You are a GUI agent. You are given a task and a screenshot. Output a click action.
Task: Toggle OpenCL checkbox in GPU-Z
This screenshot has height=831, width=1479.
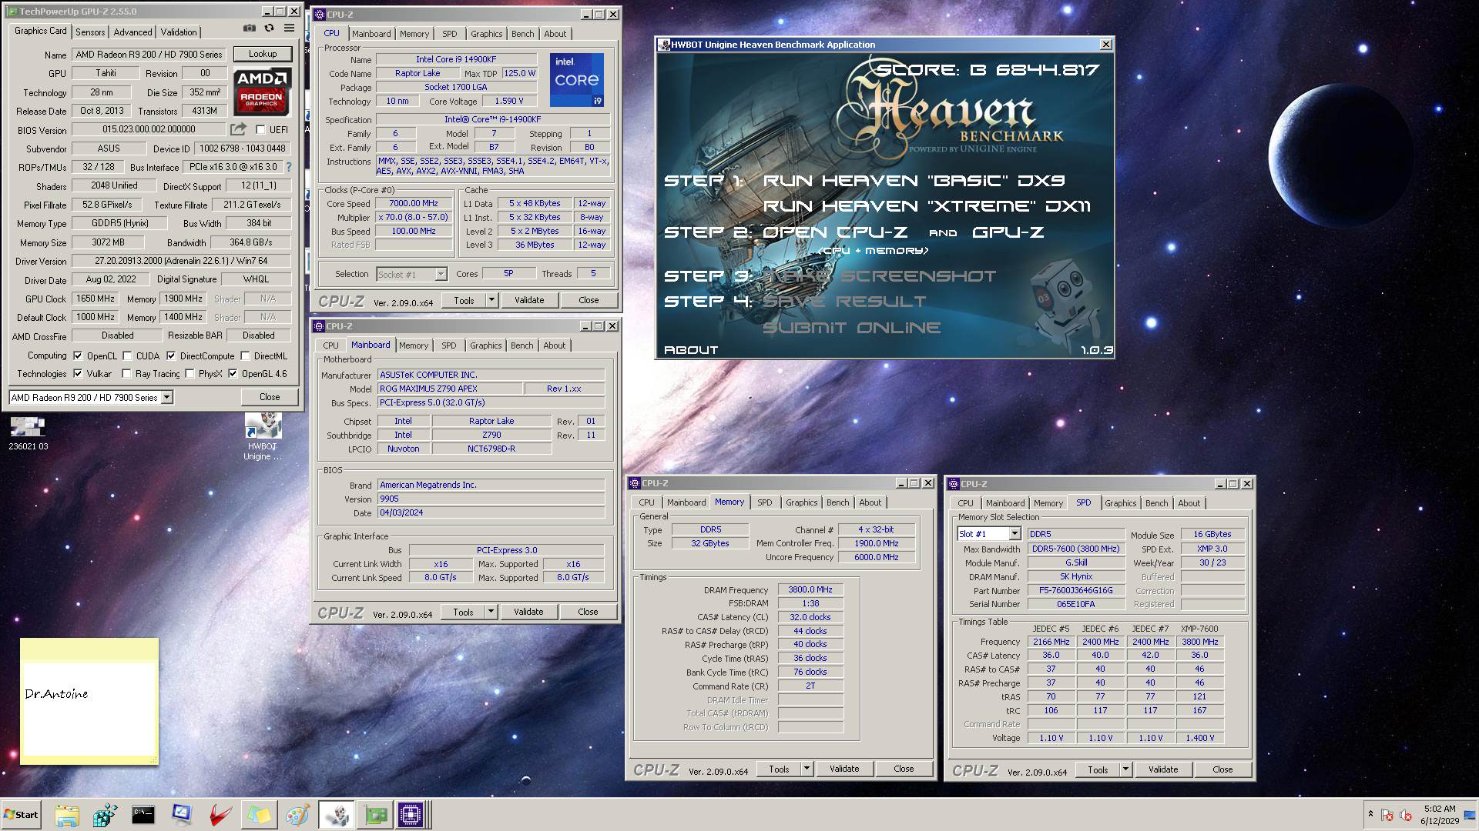point(78,355)
